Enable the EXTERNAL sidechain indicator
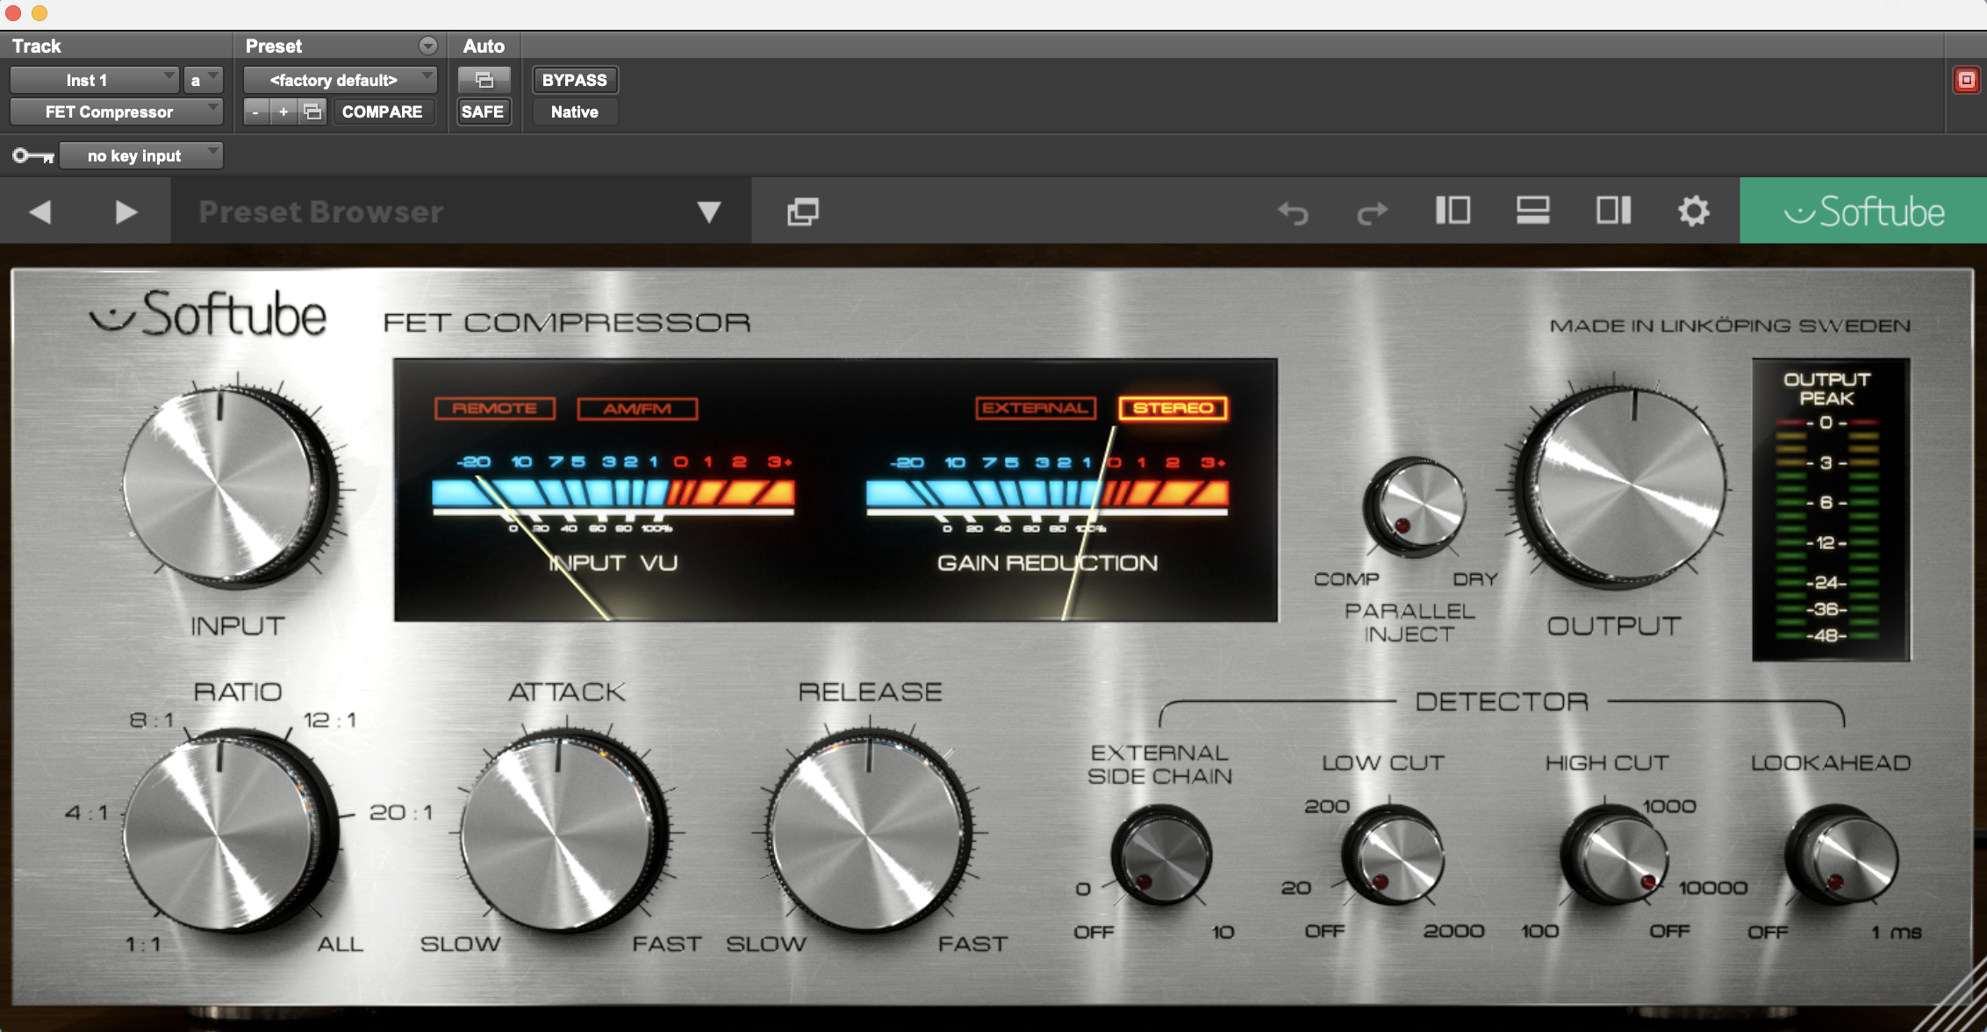This screenshot has height=1032, width=1987. (1035, 408)
